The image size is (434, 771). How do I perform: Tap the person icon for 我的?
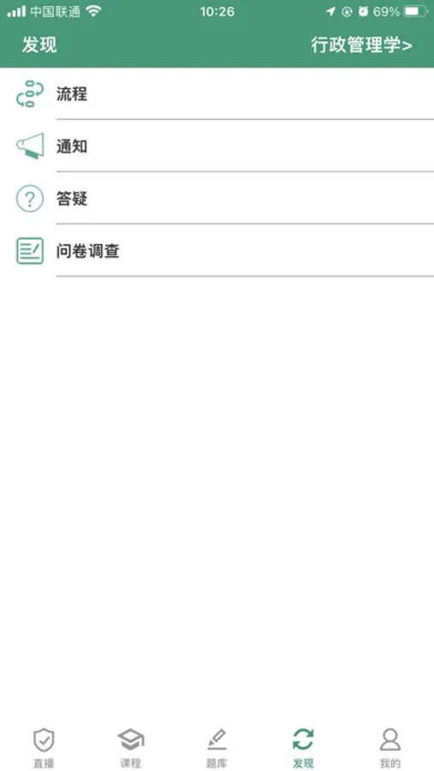pos(390,739)
